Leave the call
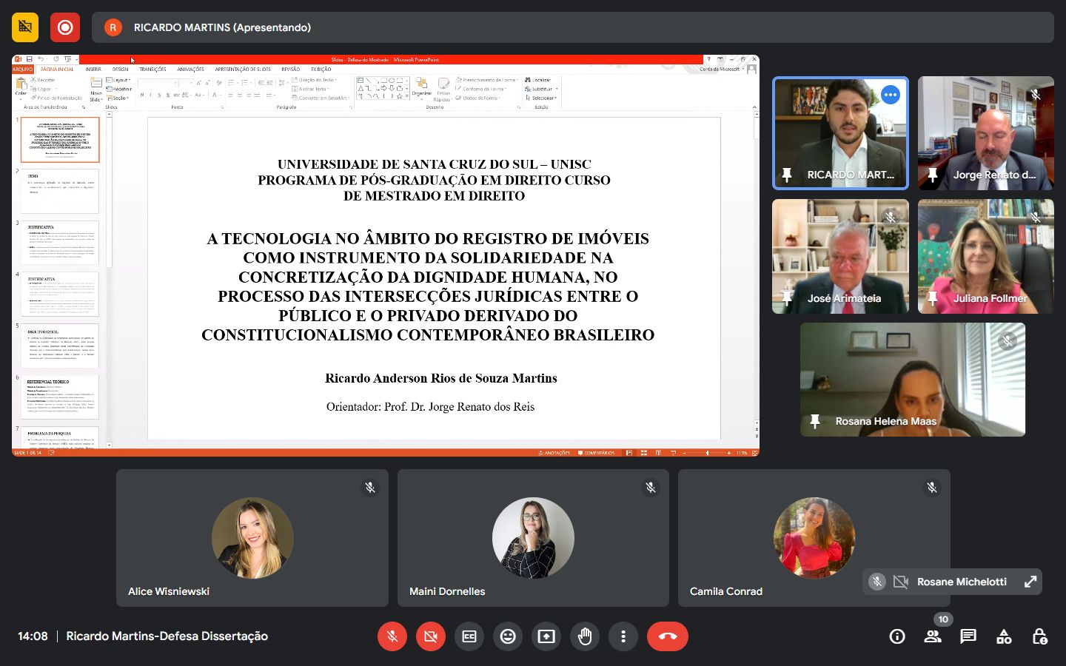The height and width of the screenshot is (666, 1066). (667, 636)
